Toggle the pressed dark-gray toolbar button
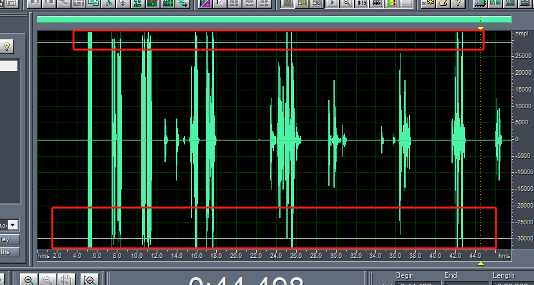534x285 pixels. point(287,3)
